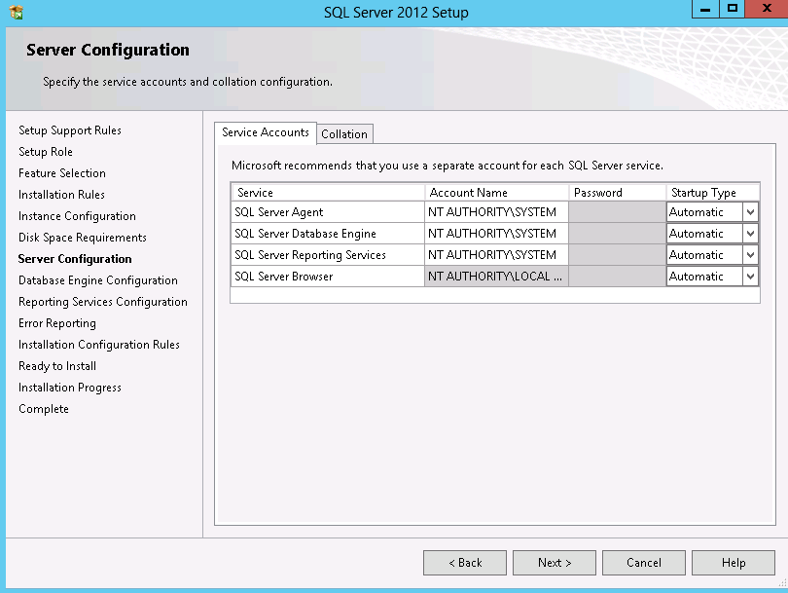Edit account name for SQL Server Reporting Services
788x593 pixels.
[496, 255]
